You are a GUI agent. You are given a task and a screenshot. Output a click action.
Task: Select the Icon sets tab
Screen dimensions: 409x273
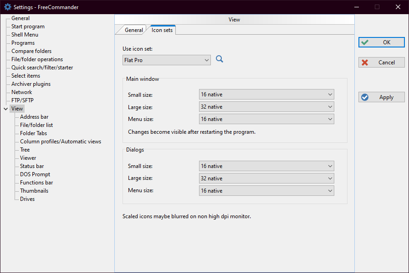pyautogui.click(x=162, y=30)
